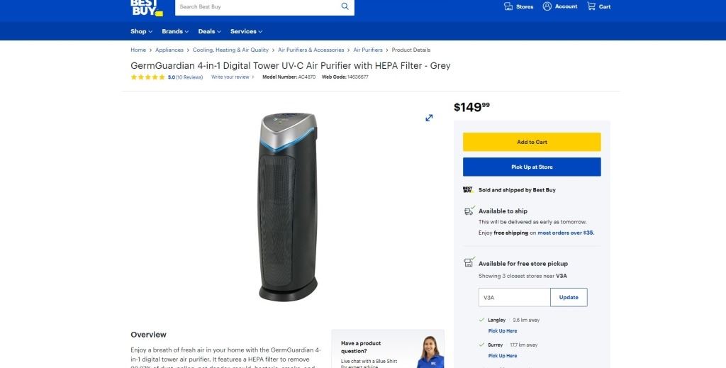The image size is (726, 368).
Task: Expand the Brands dropdown menu
Action: (x=175, y=31)
